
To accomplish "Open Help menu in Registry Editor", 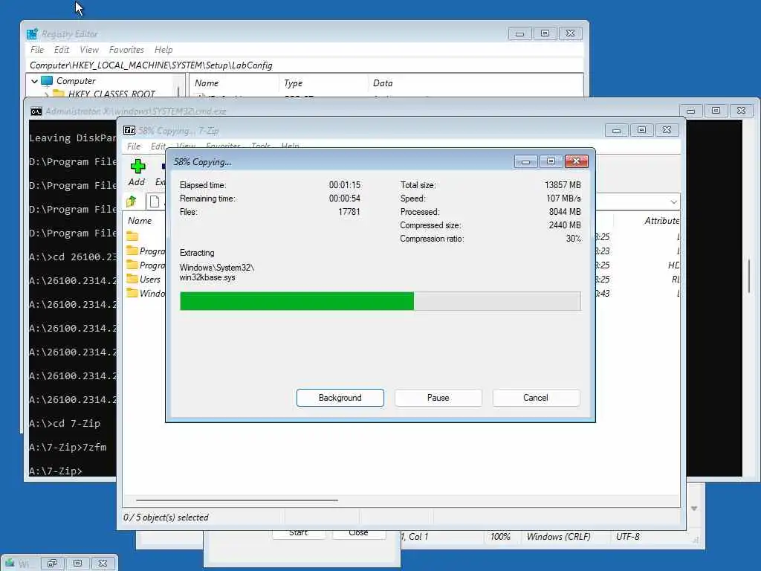I will pos(163,50).
